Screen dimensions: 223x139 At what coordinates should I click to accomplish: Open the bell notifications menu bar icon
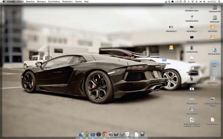[173, 1]
